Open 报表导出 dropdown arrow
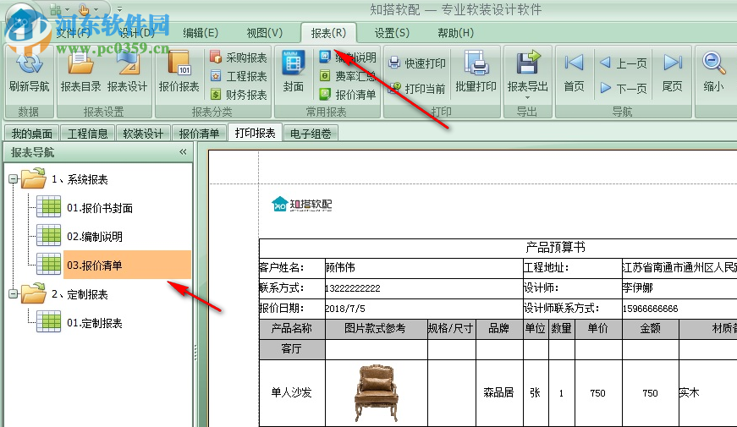 pyautogui.click(x=527, y=98)
